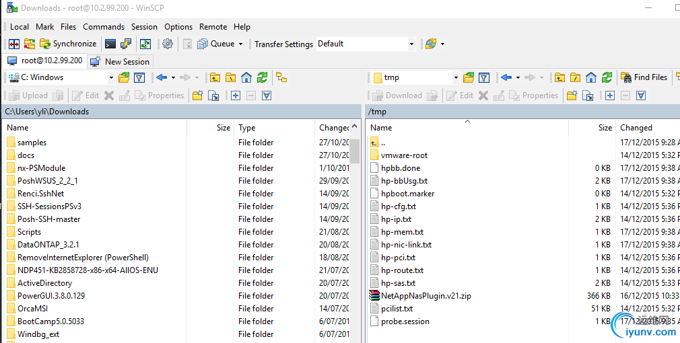Click the Queue button
The width and height of the screenshot is (680, 343).
point(216,44)
